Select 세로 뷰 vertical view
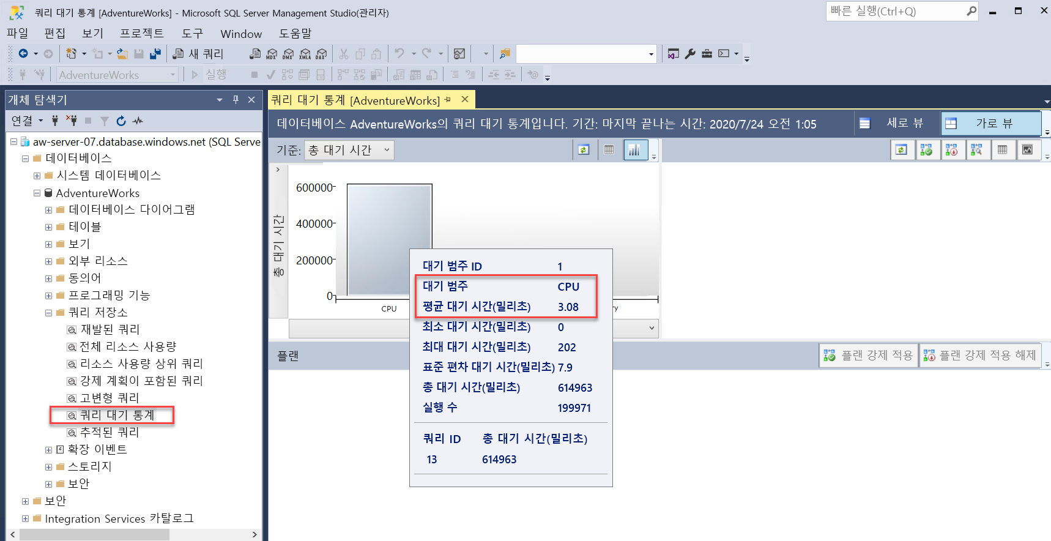This screenshot has width=1051, height=541. click(892, 124)
